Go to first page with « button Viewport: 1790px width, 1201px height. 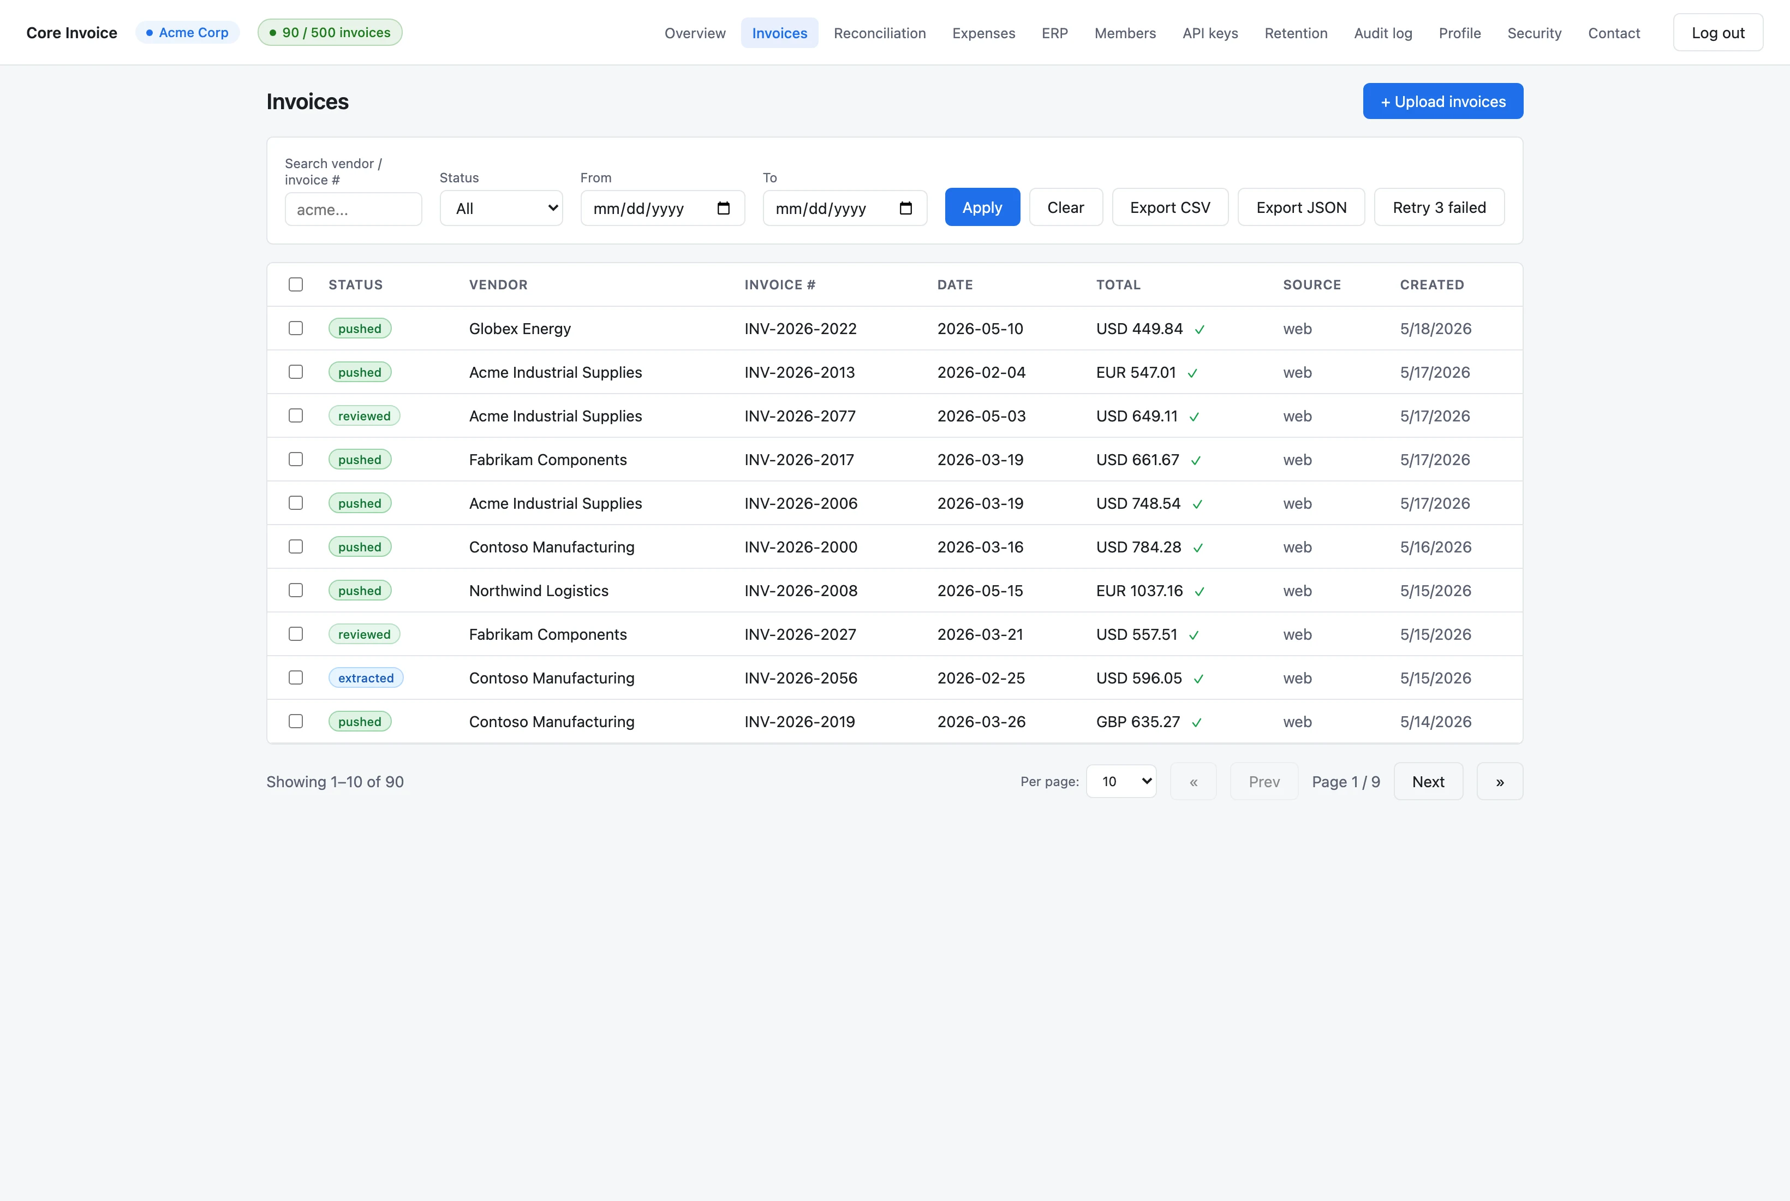(x=1193, y=781)
